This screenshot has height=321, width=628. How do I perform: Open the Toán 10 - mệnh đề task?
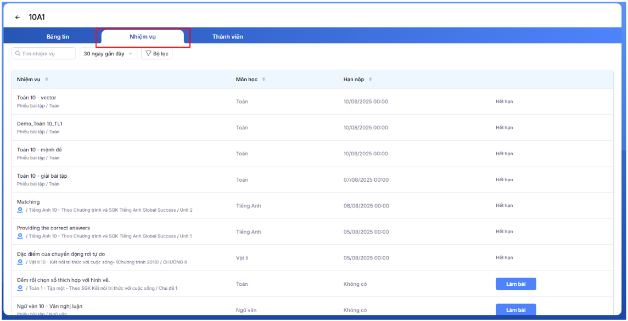click(42, 150)
